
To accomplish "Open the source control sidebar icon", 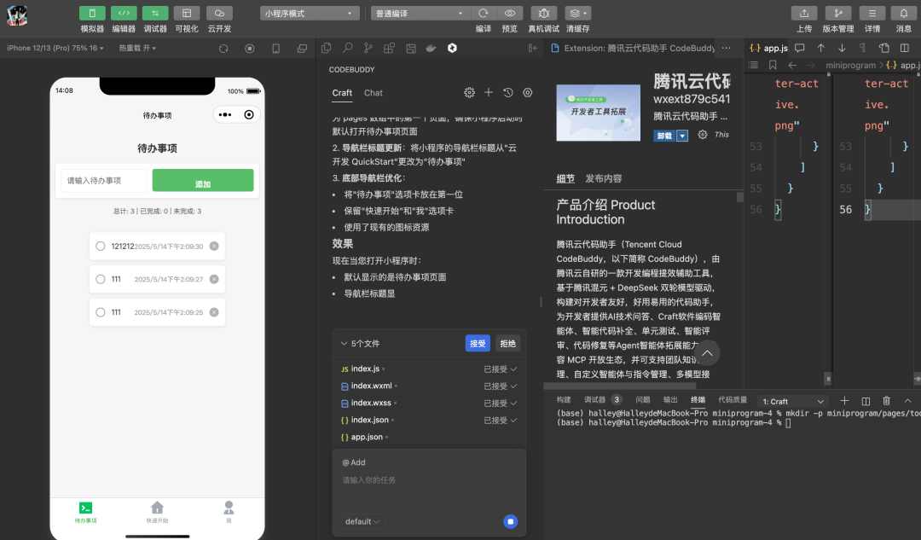I will click(368, 48).
